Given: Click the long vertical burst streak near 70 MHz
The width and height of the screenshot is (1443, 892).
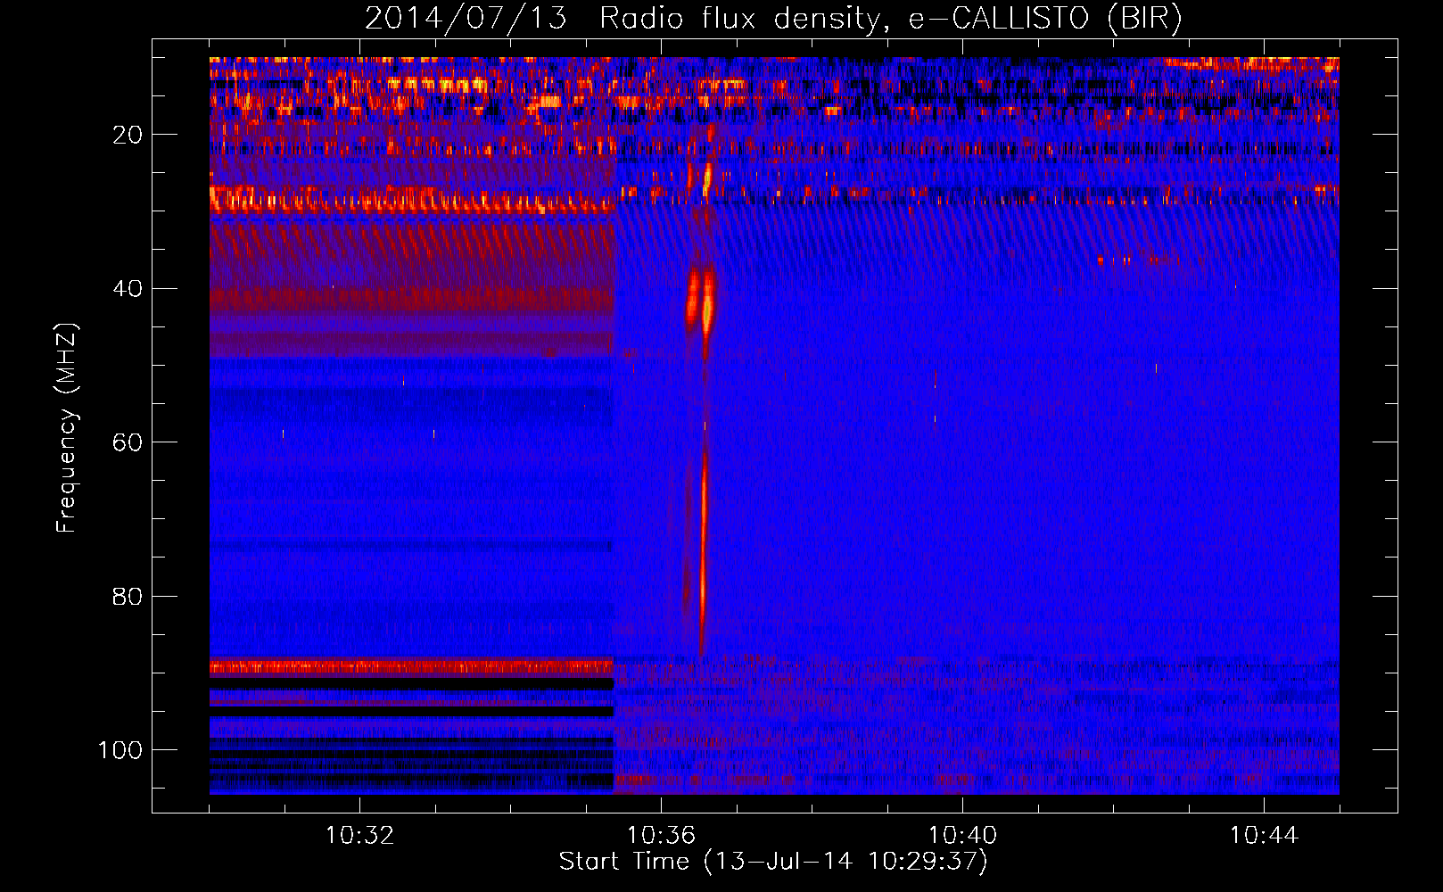Looking at the screenshot, I should tap(703, 553).
